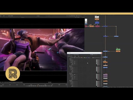
Task: Switch to the Node tab
Action: (78, 56)
